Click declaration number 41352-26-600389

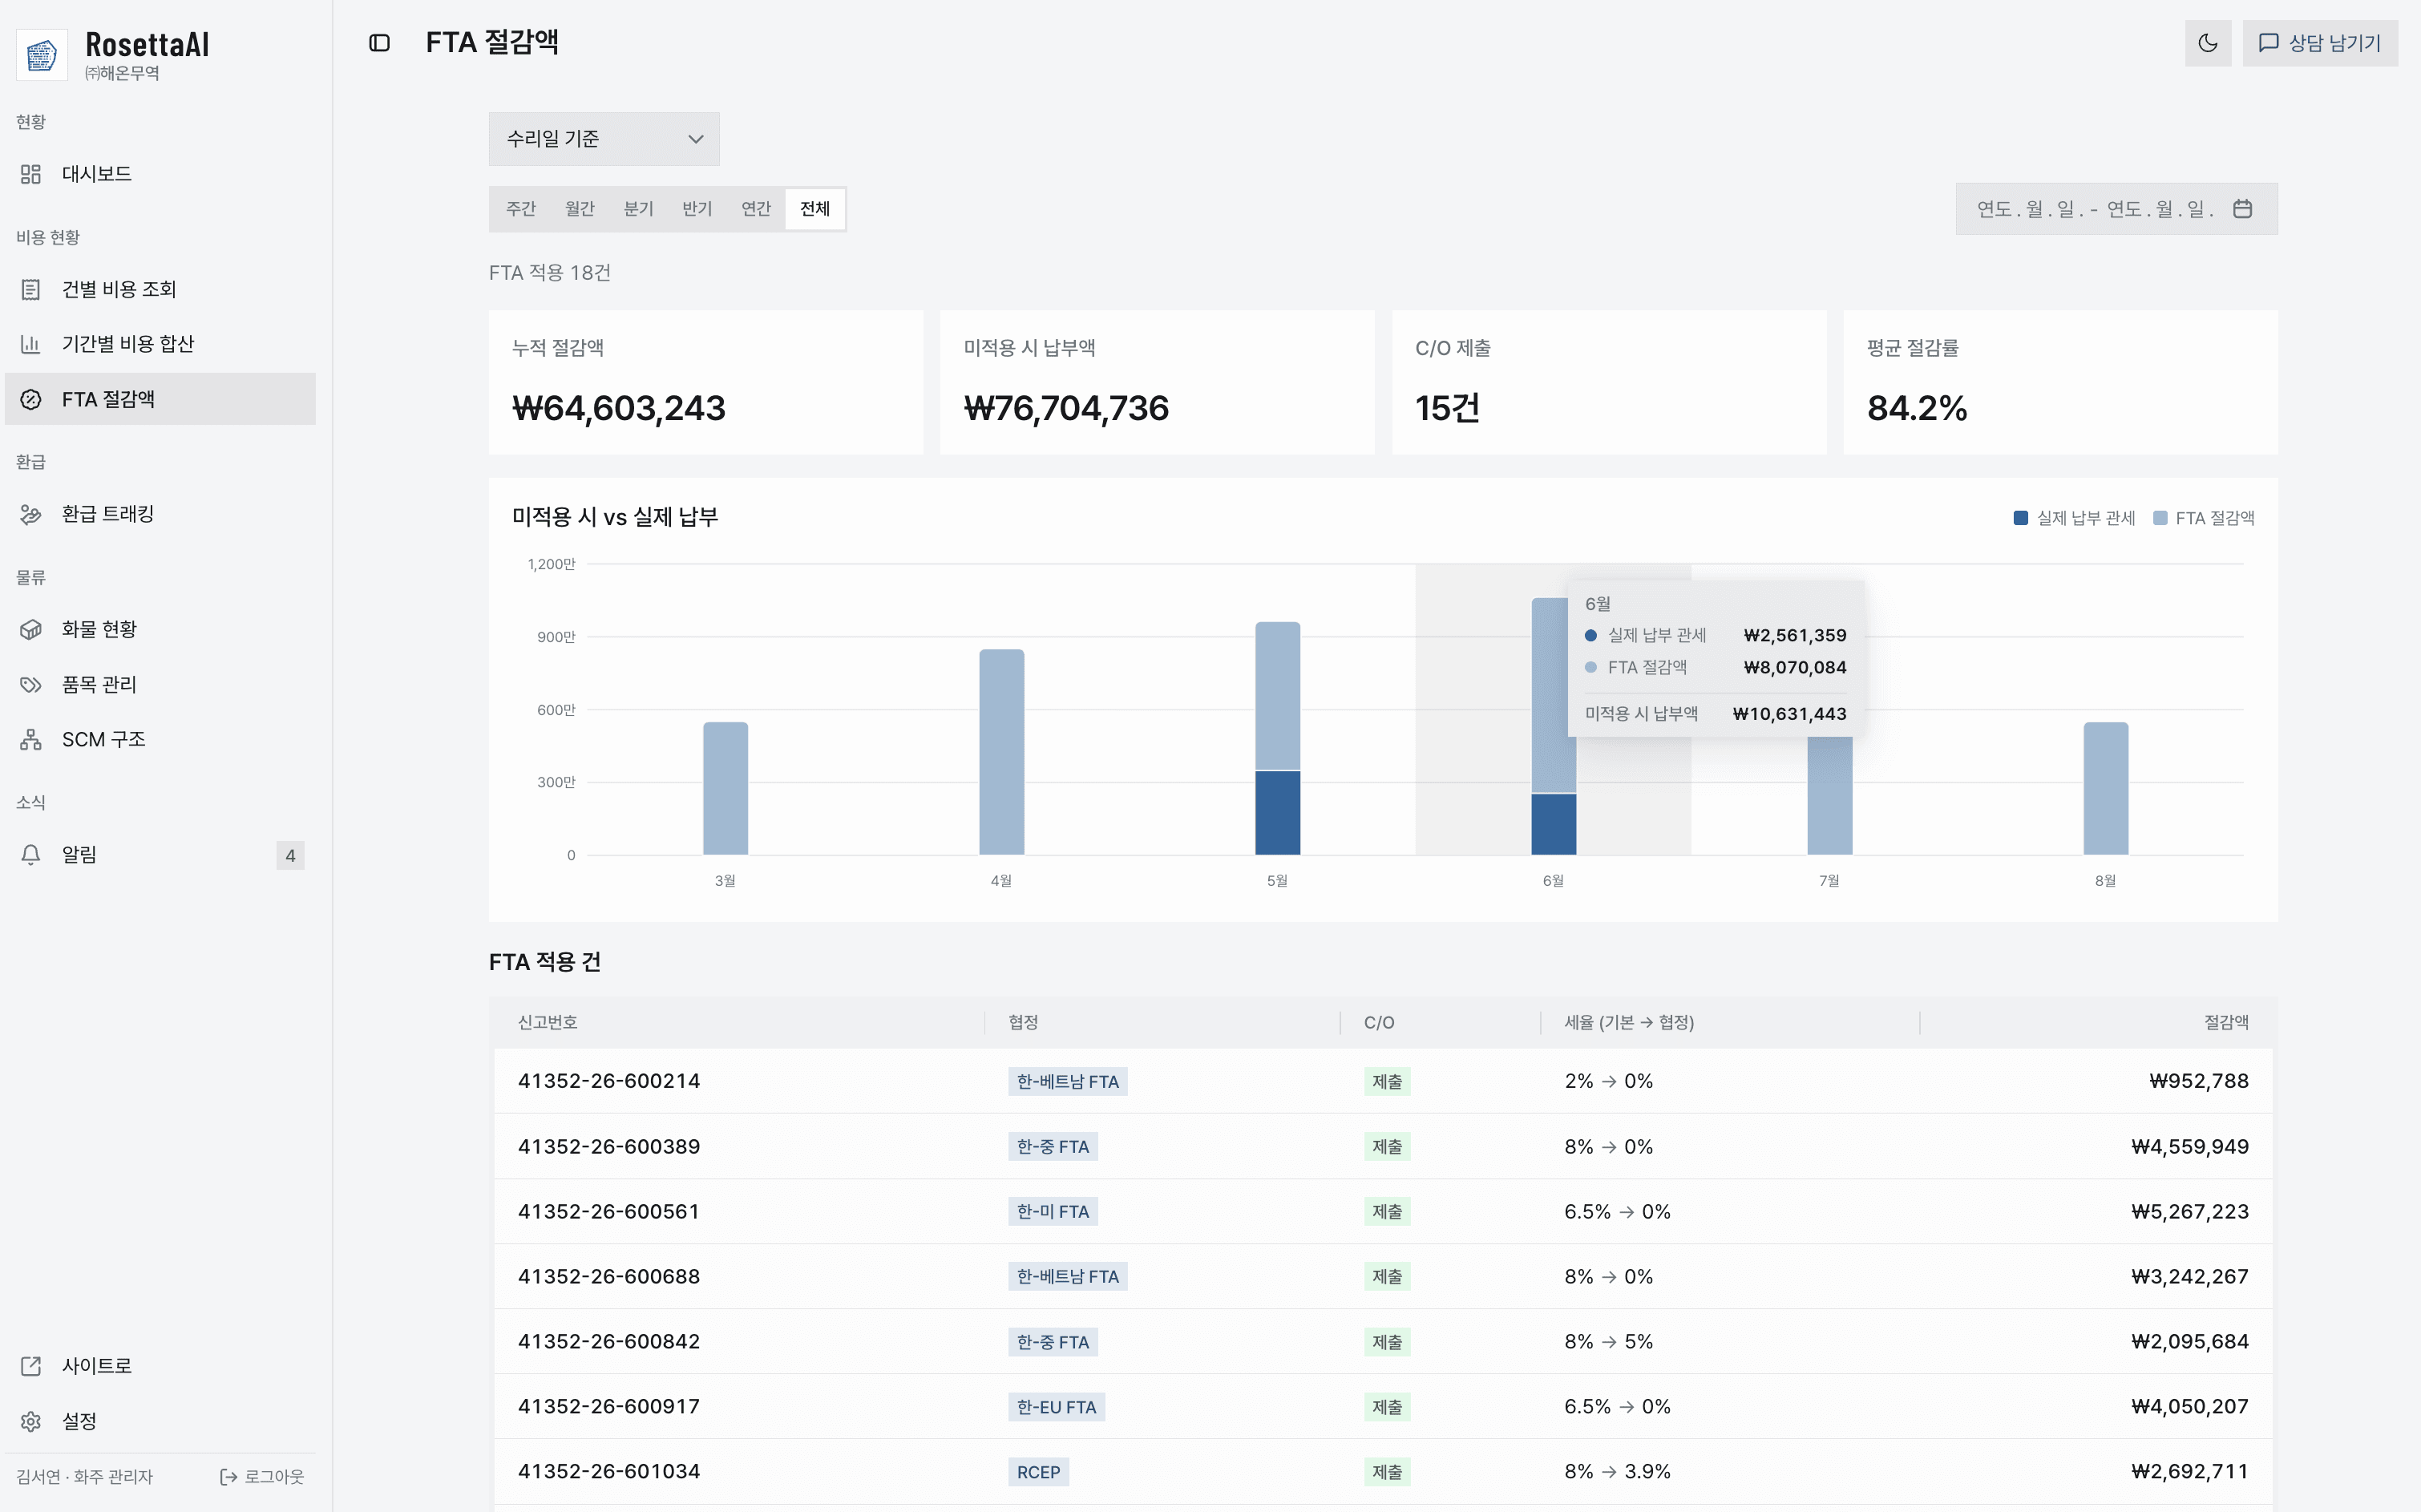click(609, 1146)
